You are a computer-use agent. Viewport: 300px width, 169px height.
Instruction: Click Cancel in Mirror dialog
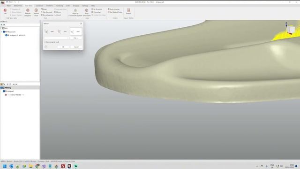(x=76, y=47)
